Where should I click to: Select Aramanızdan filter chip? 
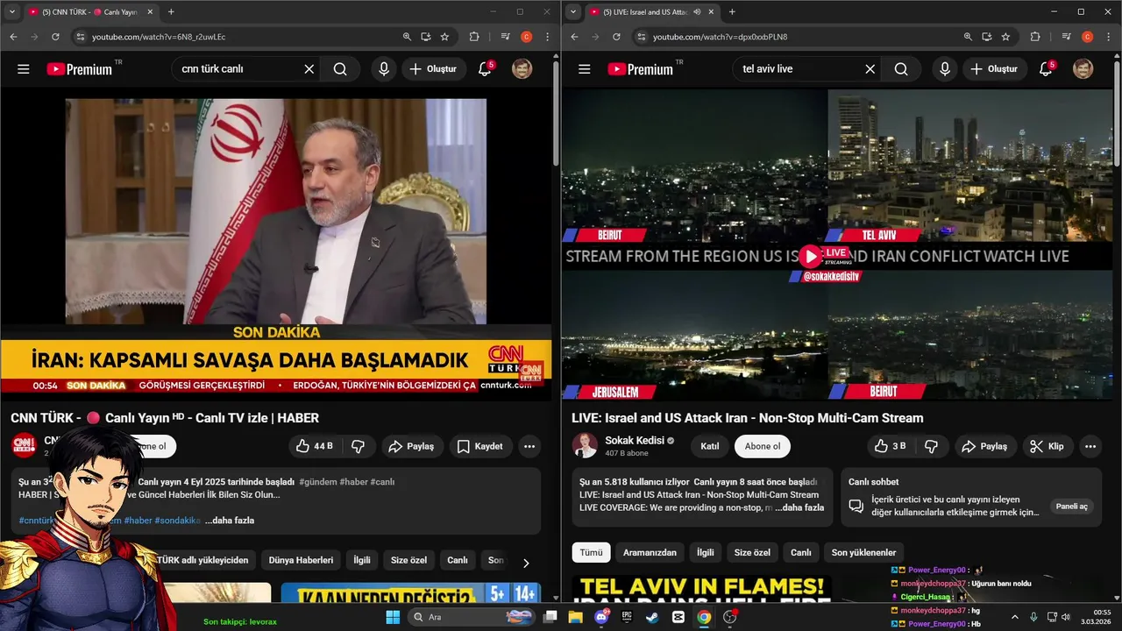(x=650, y=552)
